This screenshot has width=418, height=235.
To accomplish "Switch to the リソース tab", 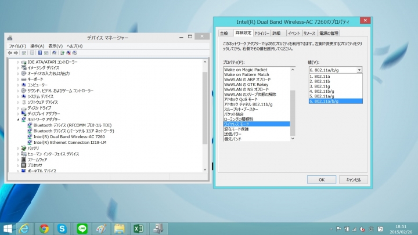I will tap(309, 33).
